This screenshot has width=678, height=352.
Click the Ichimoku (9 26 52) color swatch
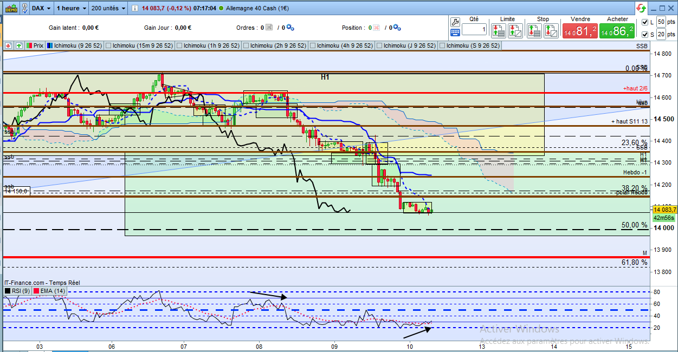coord(49,46)
